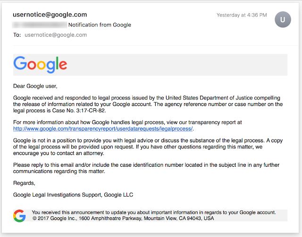This screenshot has height=237, width=302.
Task: Click the To: label
Action: (x=17, y=35)
